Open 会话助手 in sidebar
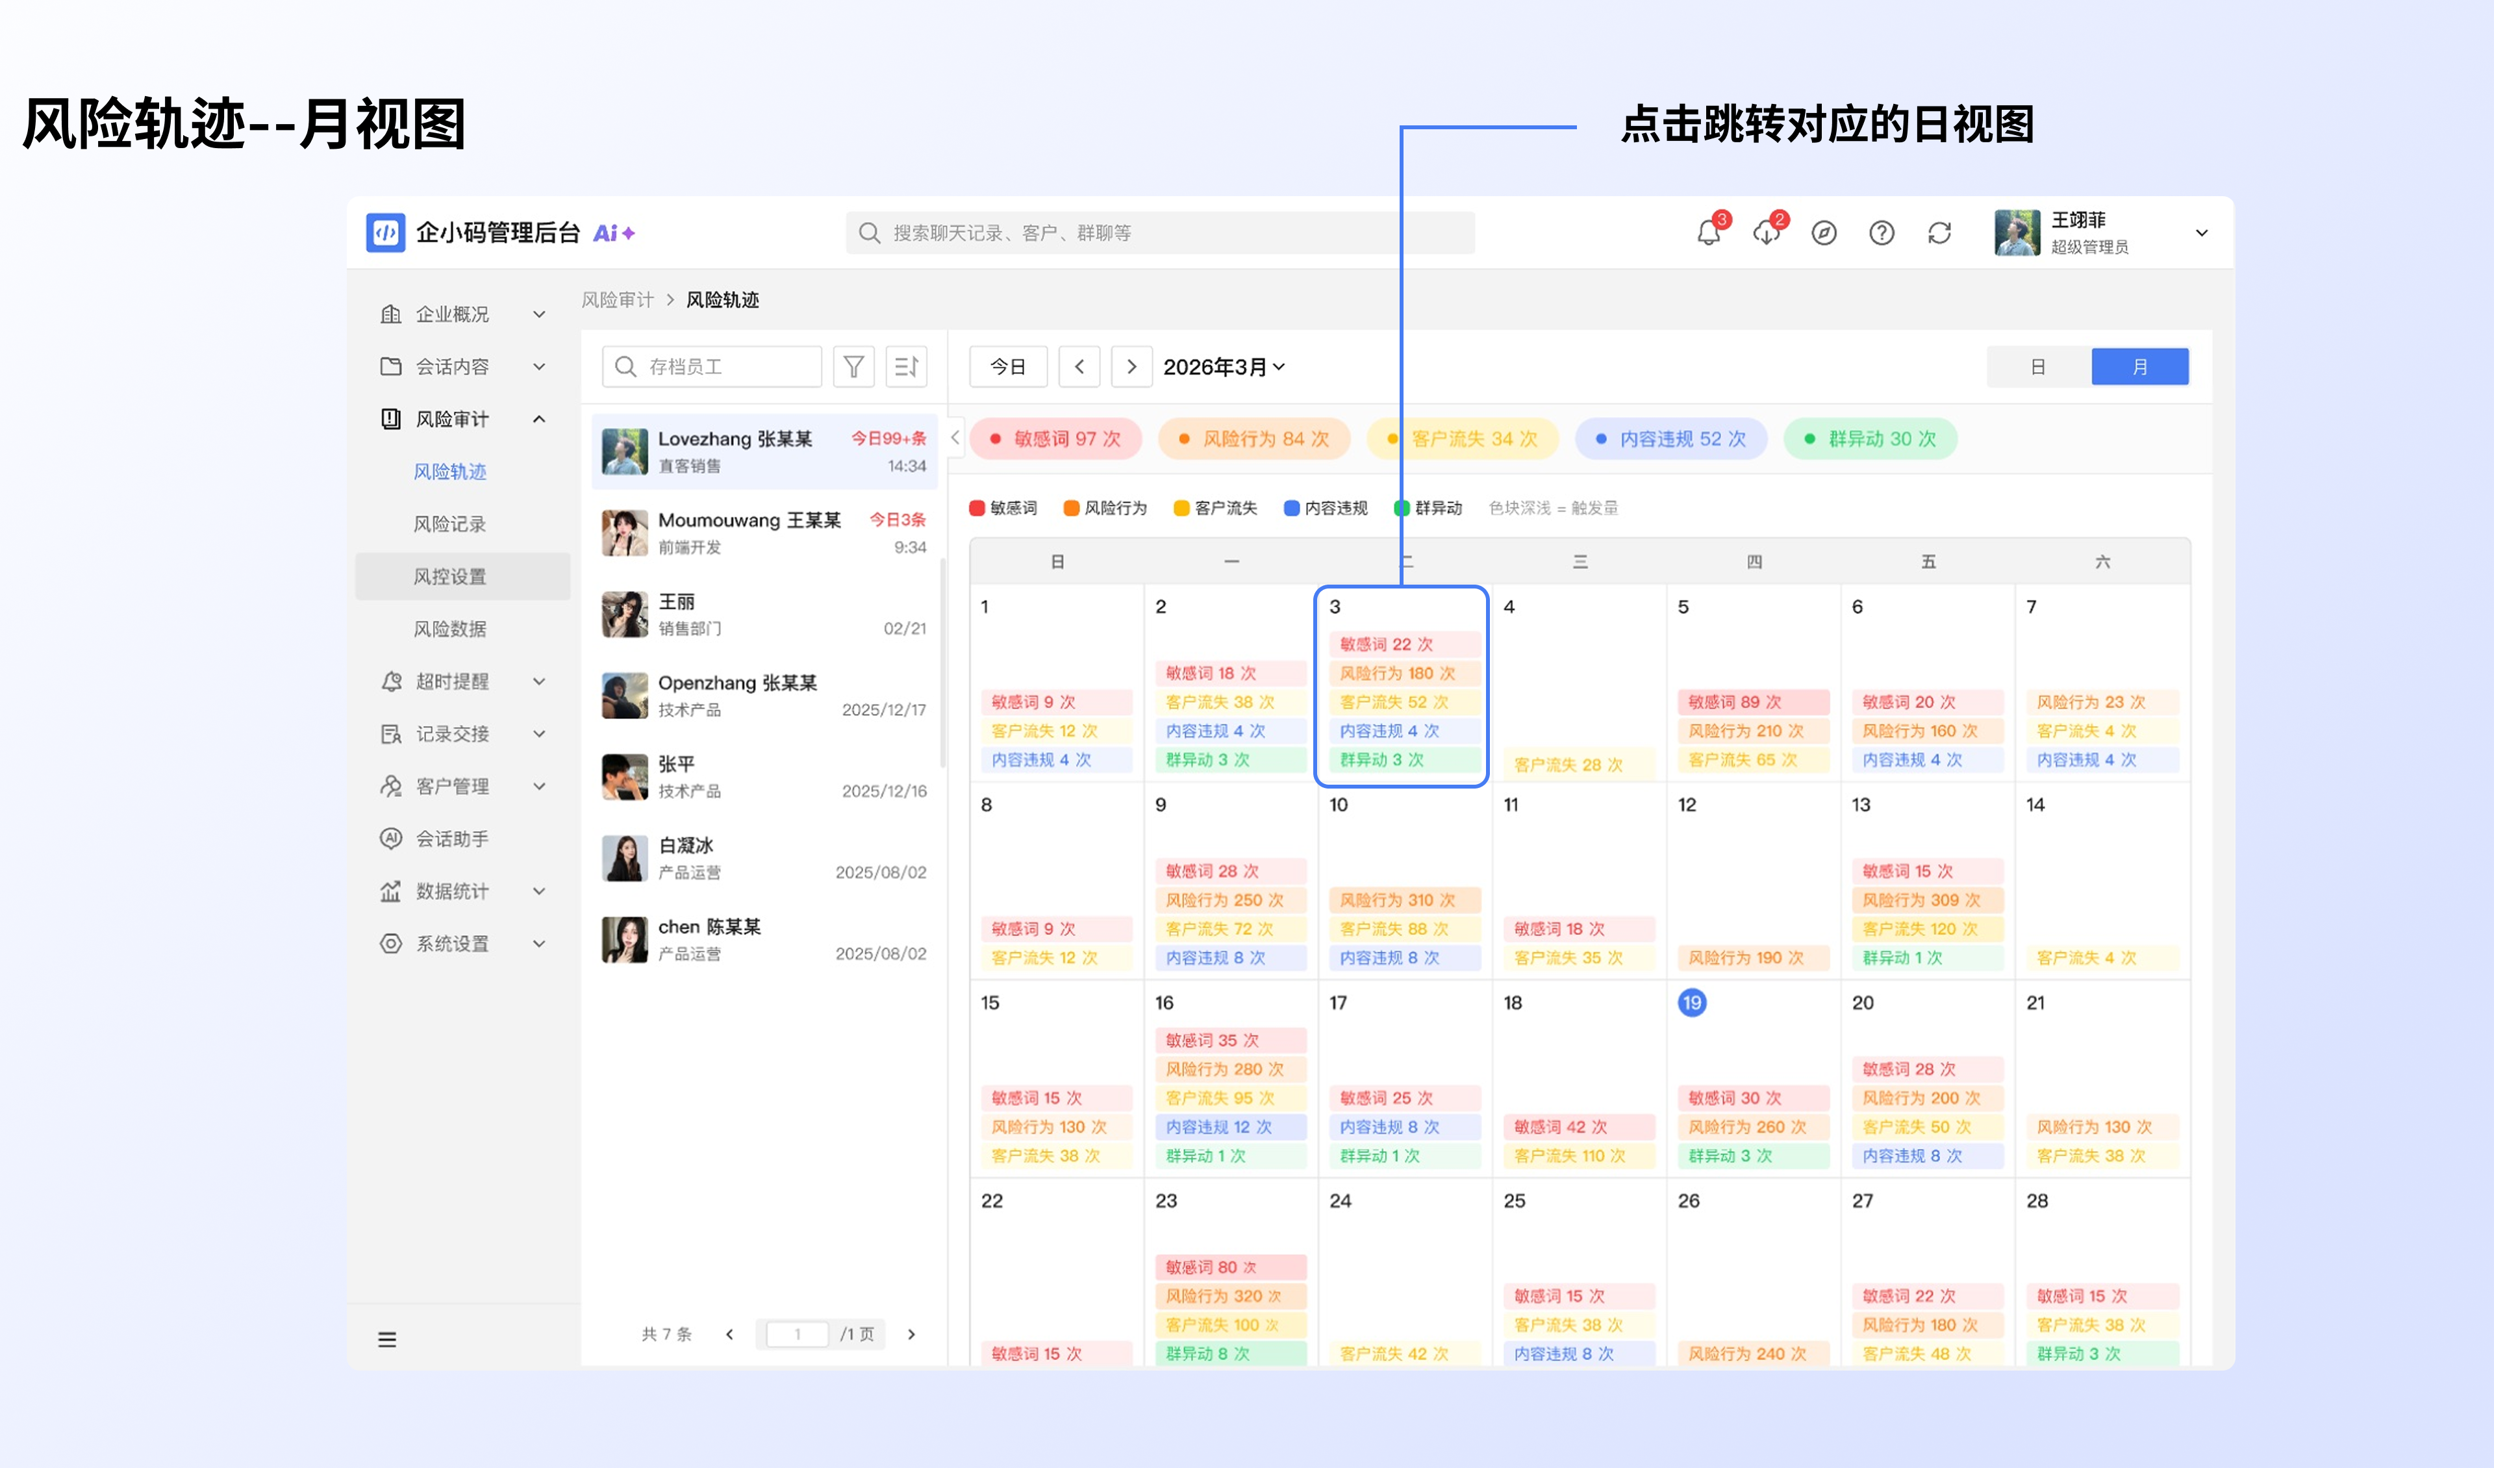 (452, 839)
